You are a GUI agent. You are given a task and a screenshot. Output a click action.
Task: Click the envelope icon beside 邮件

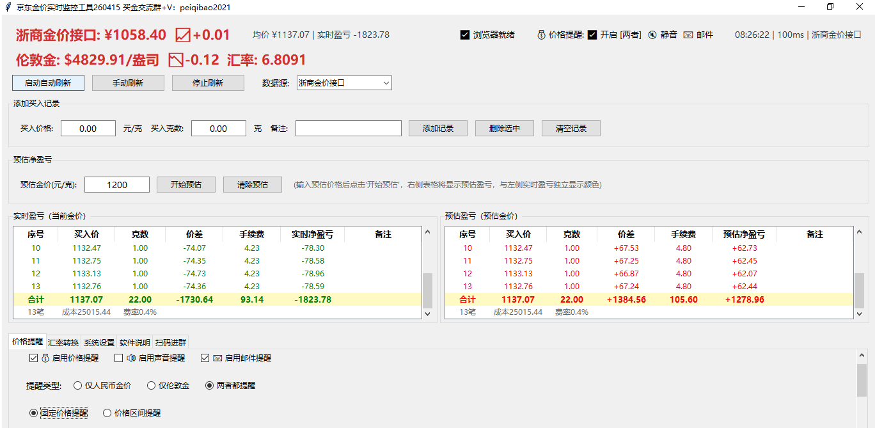point(688,35)
